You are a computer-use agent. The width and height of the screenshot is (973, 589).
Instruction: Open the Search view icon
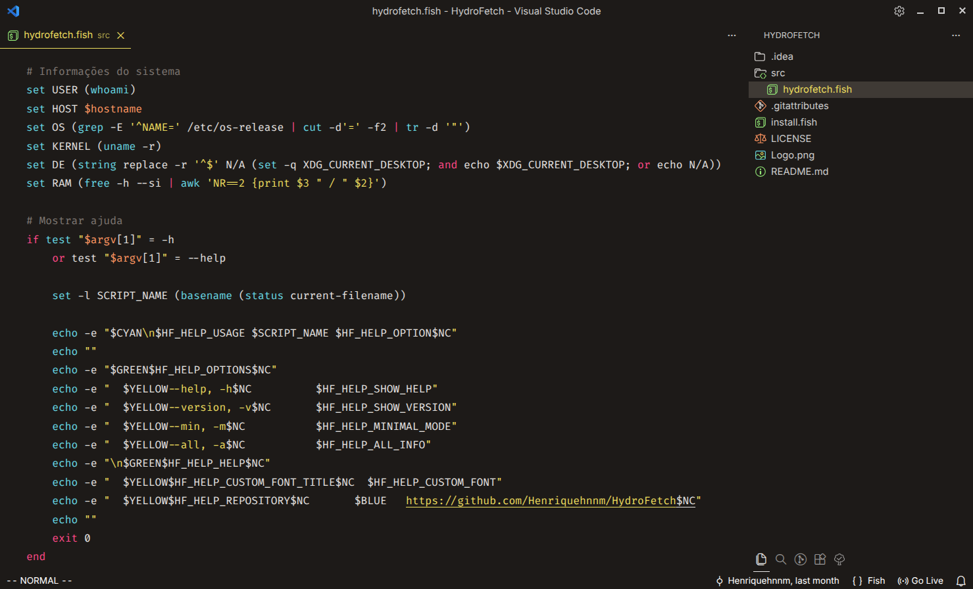pos(781,559)
